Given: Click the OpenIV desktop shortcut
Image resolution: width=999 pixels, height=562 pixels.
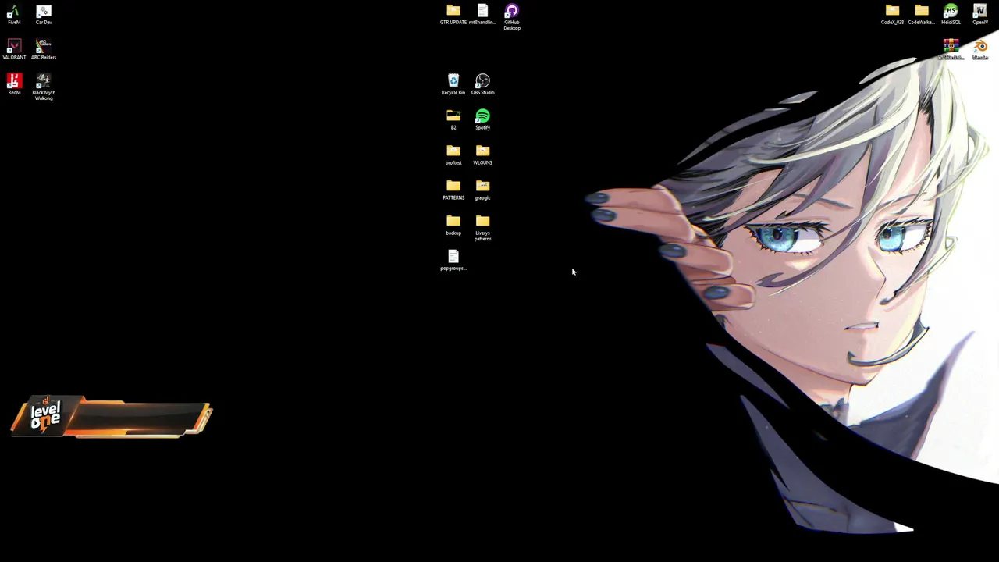Looking at the screenshot, I should point(980,15).
